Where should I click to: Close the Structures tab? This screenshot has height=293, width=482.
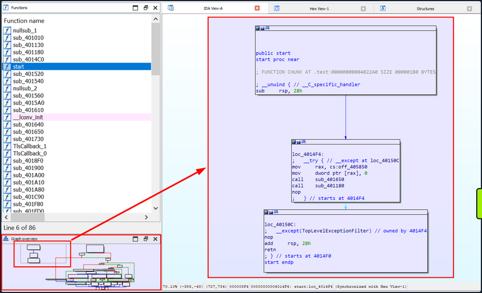coord(469,9)
